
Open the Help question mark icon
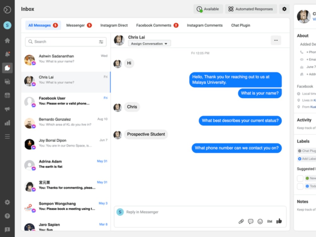point(7,216)
